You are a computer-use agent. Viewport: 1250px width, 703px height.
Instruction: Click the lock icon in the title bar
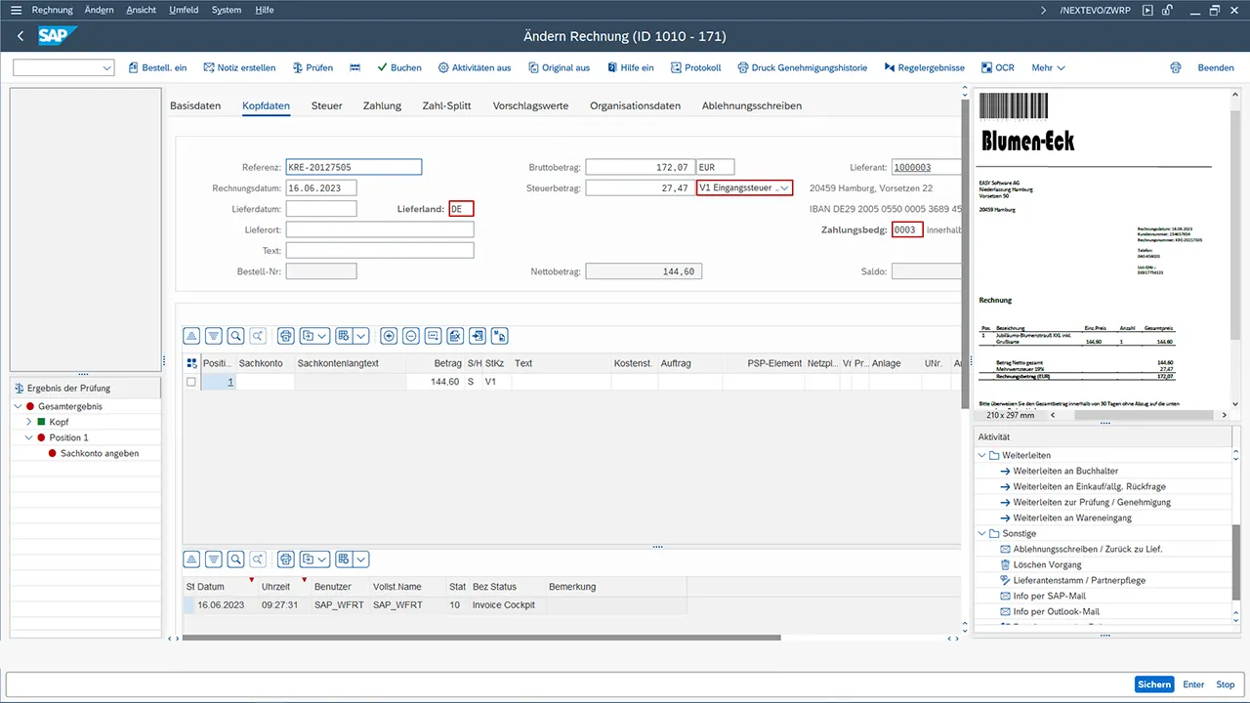click(1168, 10)
